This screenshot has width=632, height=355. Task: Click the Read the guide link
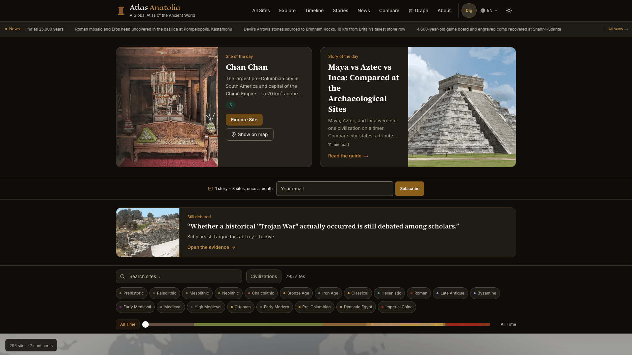(x=348, y=156)
